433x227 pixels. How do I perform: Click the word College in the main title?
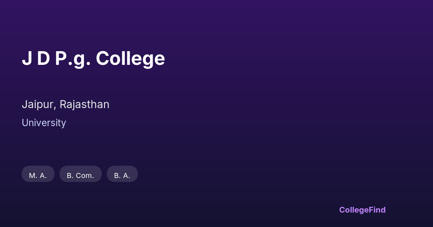coord(130,58)
